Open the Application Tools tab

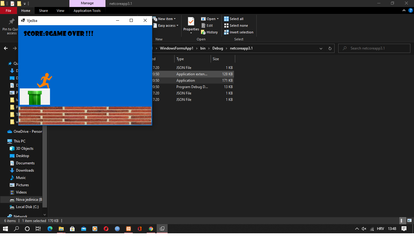87,11
